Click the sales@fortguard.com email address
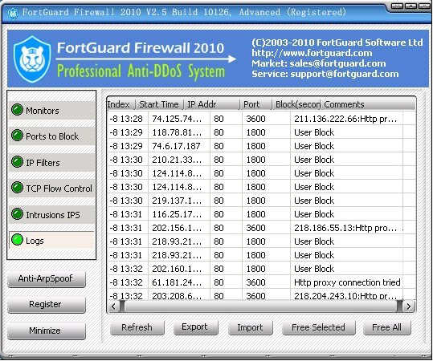Screen dimensions: 433x361 click(x=337, y=63)
